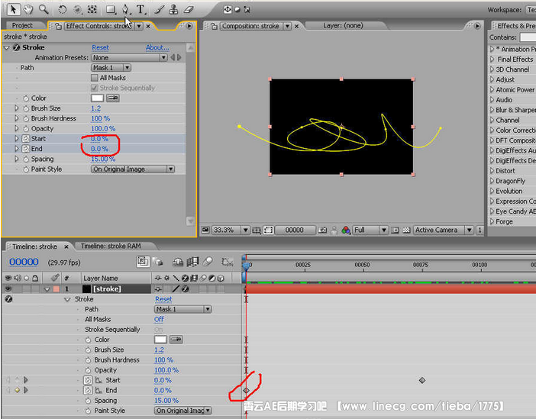Collapse the Stroke effect in Effect Controls
Screen dimensions: 536x419
[6, 47]
